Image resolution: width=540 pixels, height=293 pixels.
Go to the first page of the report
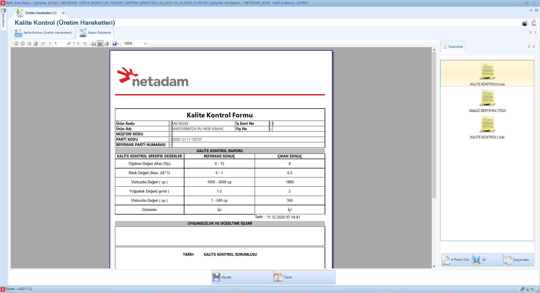(43, 44)
